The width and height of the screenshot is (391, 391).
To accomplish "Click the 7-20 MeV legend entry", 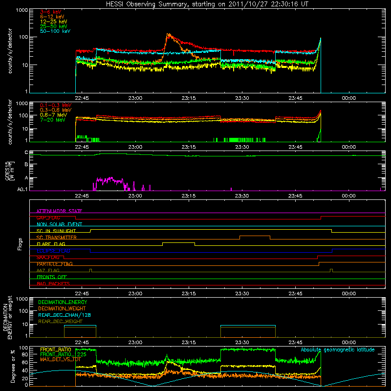I will coord(52,120).
